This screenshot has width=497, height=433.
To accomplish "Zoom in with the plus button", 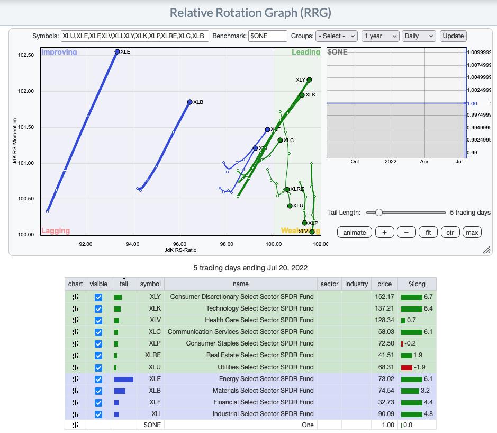I will point(384,232).
